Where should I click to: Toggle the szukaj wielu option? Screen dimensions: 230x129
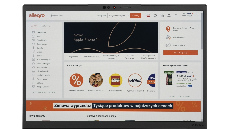click(102, 16)
